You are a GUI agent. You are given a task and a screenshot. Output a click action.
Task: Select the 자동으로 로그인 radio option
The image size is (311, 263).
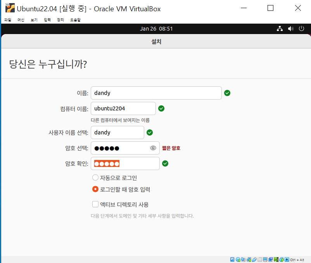pyautogui.click(x=95, y=177)
